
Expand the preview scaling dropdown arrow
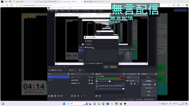[68, 67]
